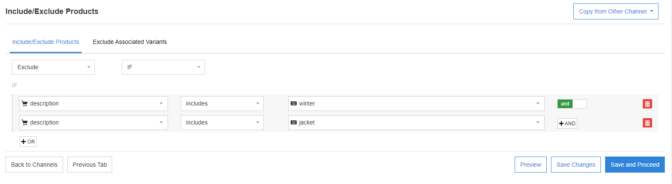Open first row includes operator dropdown

point(222,103)
